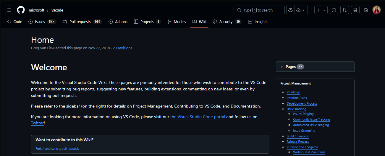Open the Copilot chat icon
The image size is (385, 156).
click(290, 10)
